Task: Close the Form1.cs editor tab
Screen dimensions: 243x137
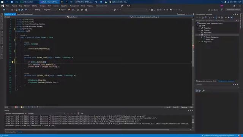Action: (15, 14)
